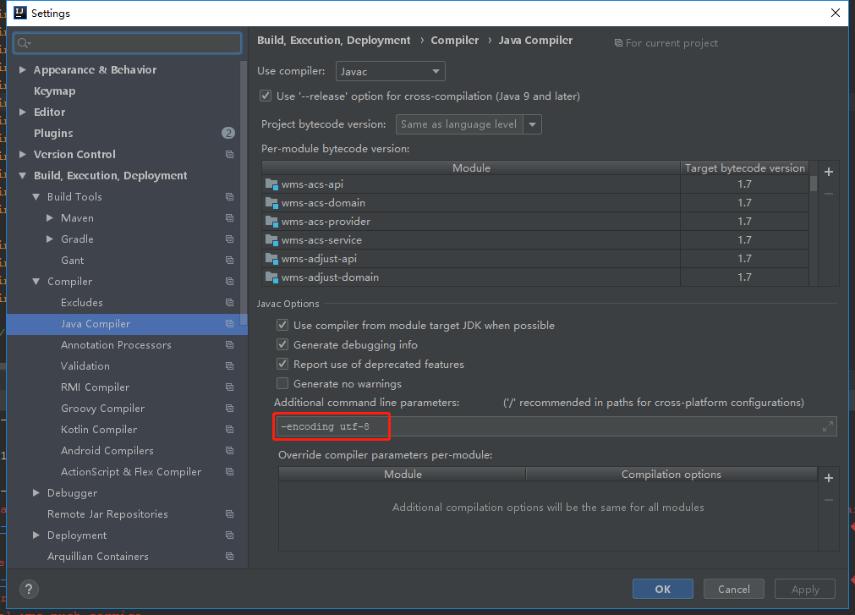This screenshot has width=855, height=615.
Task: Remove selected per-module compiler override
Action: coord(828,500)
